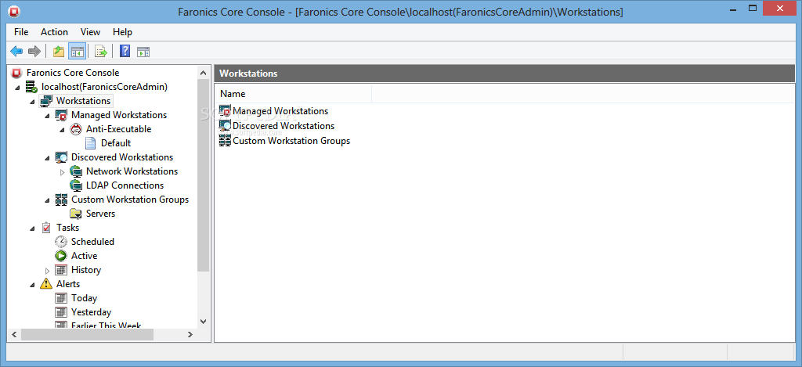Toggle Show/Hide Console Tree toolbar icon
Viewport: 802px width, 367px height.
point(78,51)
